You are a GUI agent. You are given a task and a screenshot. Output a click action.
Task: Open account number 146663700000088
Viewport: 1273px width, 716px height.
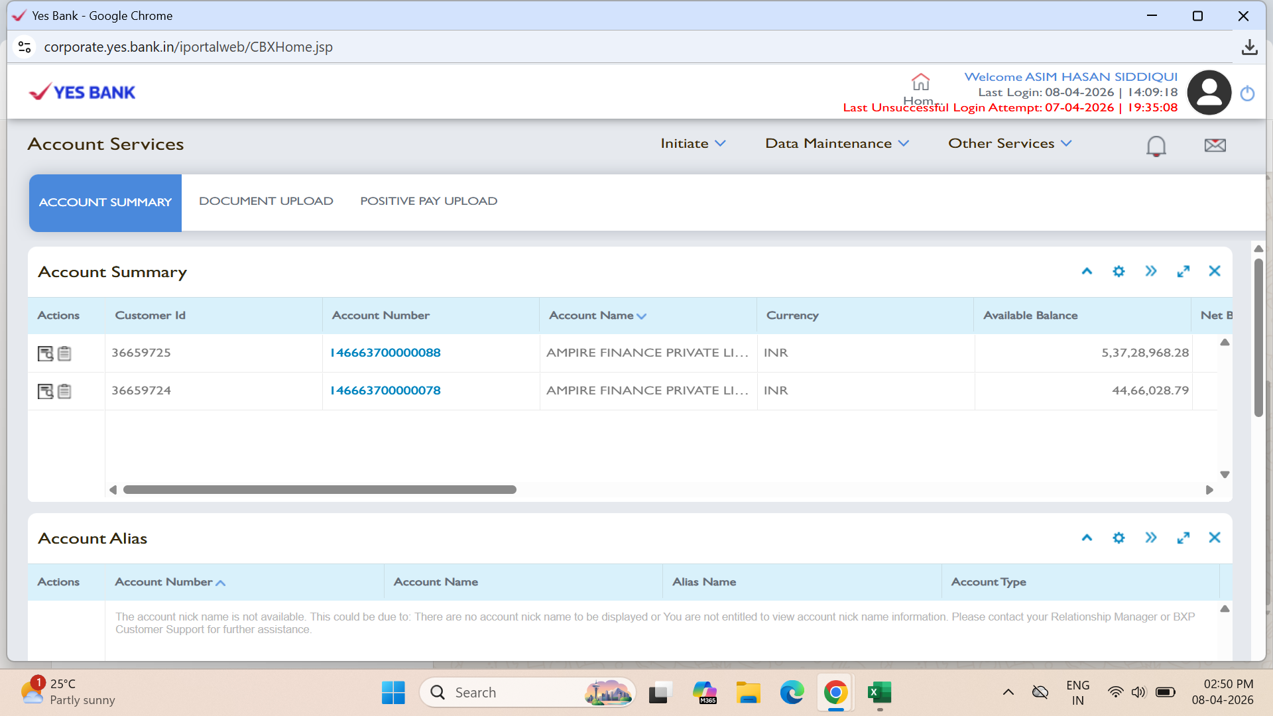(x=385, y=353)
